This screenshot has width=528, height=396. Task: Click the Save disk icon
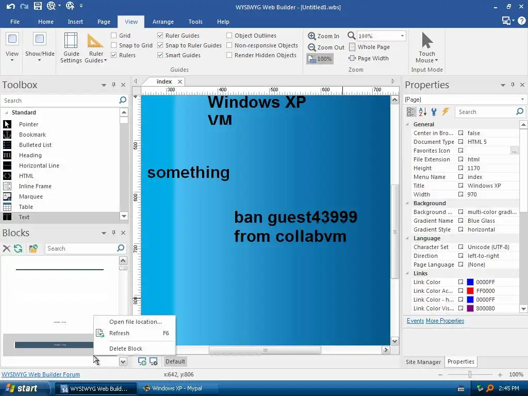coord(38,6)
